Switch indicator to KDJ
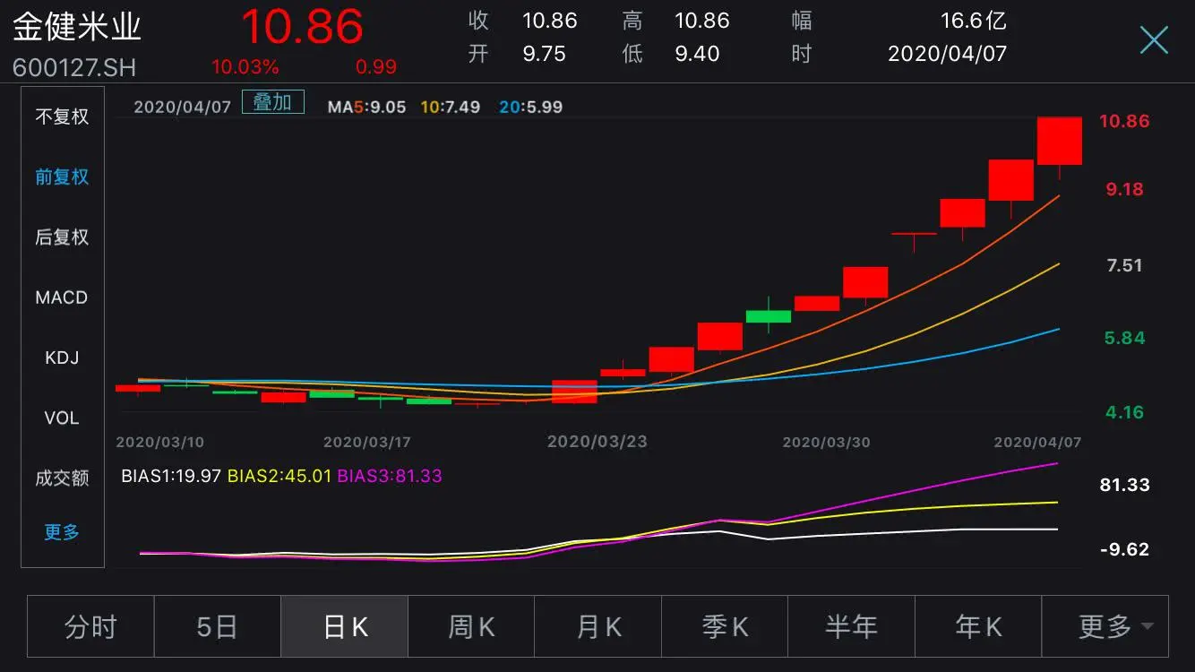Image resolution: width=1195 pixels, height=672 pixels. pos(62,358)
